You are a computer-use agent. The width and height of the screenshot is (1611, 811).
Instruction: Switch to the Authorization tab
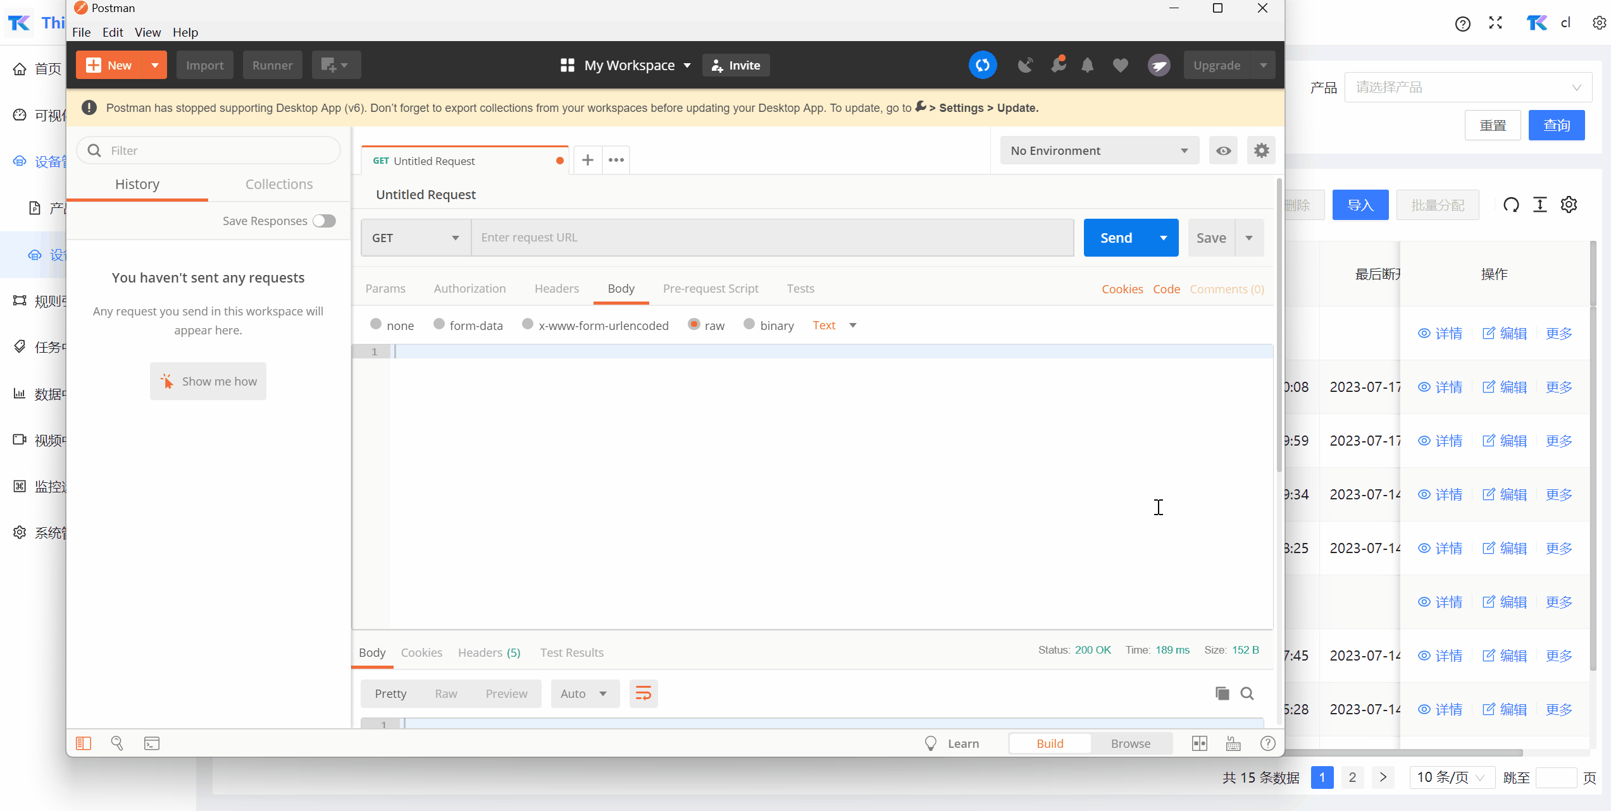point(469,289)
